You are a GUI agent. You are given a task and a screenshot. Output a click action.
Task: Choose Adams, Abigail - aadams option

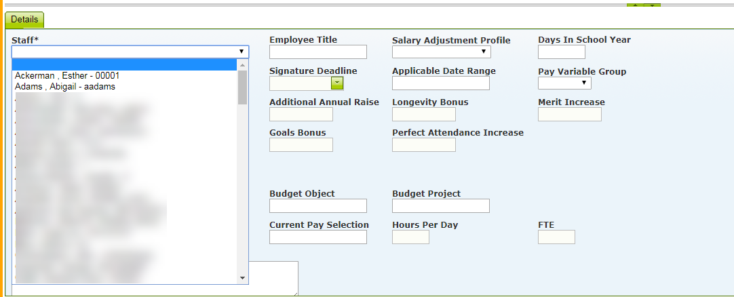coord(65,87)
